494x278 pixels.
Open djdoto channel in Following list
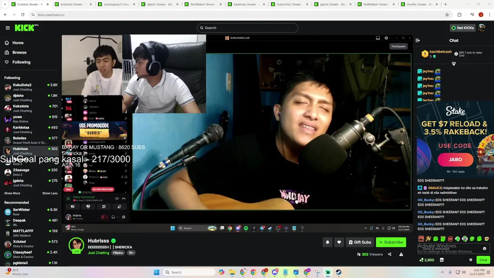[x=31, y=98]
